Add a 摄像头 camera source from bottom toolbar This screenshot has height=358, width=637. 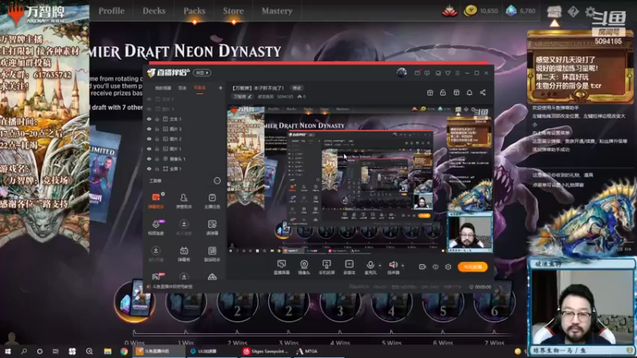pyautogui.click(x=304, y=267)
